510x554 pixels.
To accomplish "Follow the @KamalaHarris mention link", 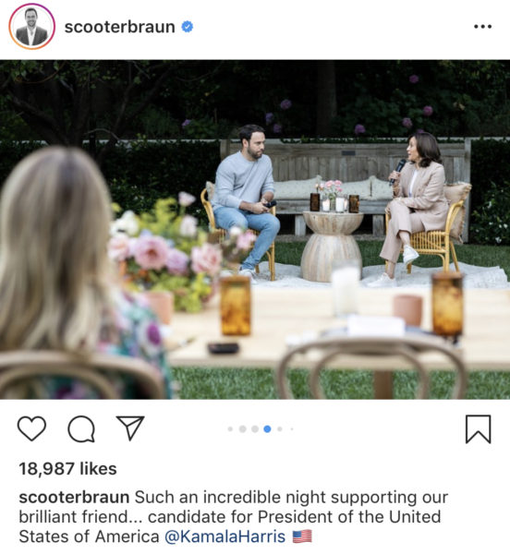I will click(x=225, y=536).
